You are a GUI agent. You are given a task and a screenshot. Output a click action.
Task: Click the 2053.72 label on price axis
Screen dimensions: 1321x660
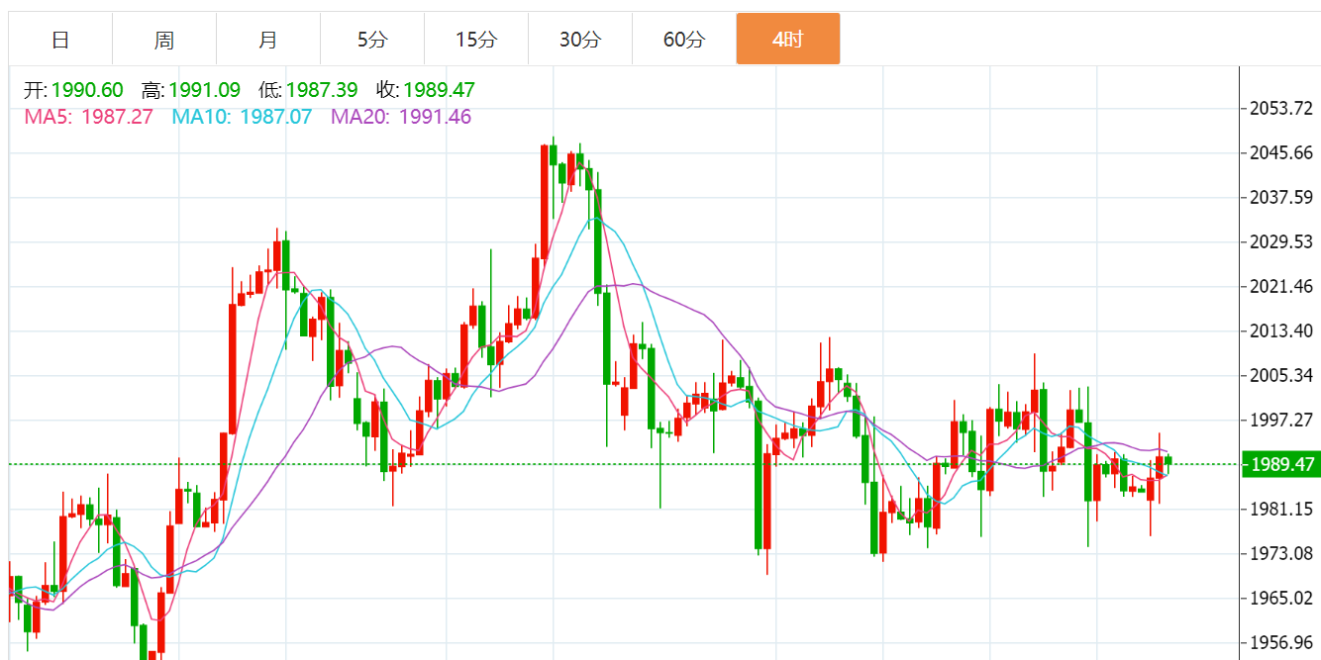1282,108
